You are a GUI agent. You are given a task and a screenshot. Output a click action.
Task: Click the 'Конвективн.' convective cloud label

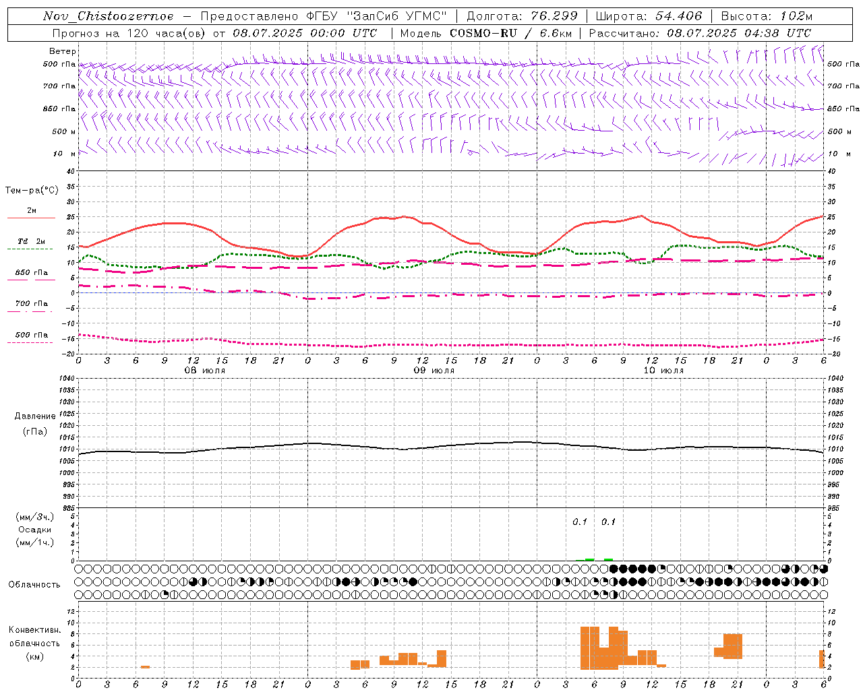35,630
